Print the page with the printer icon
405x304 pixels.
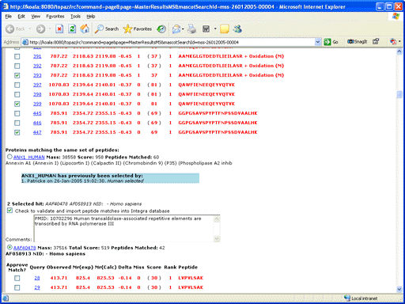pos(192,28)
